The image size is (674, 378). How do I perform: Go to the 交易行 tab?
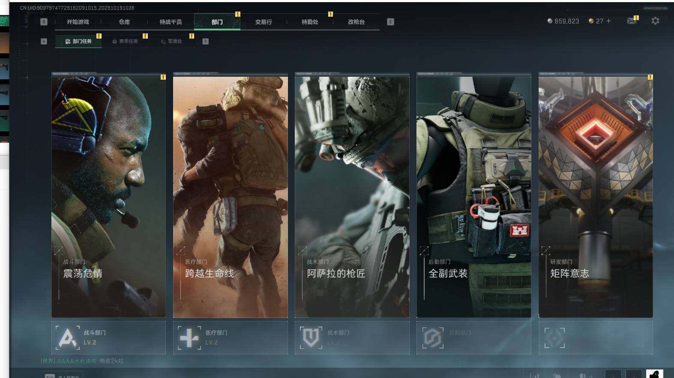coord(264,22)
